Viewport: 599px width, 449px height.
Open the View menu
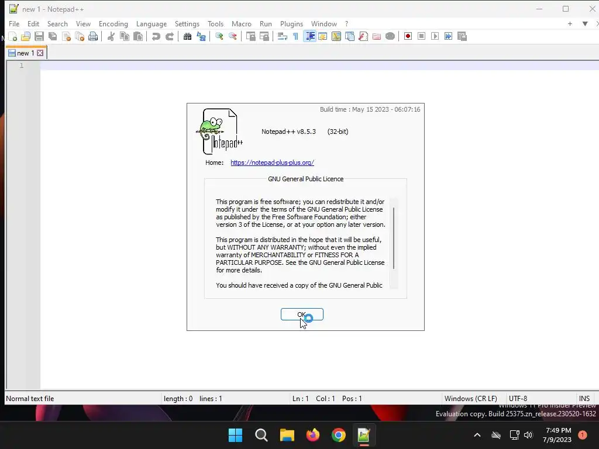coord(83,23)
